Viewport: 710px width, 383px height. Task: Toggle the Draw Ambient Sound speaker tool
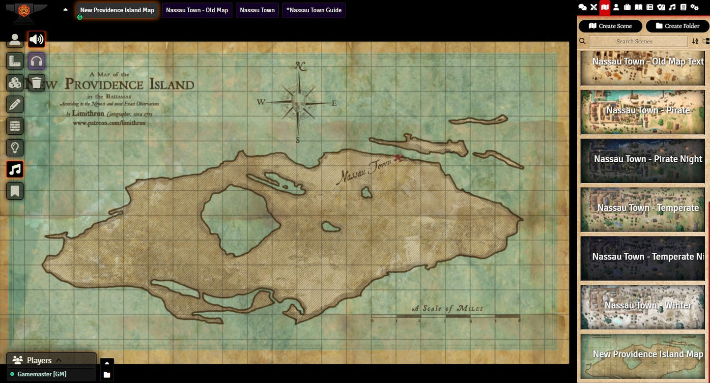coord(36,39)
